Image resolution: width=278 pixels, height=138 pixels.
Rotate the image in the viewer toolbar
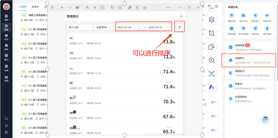[112, 8]
